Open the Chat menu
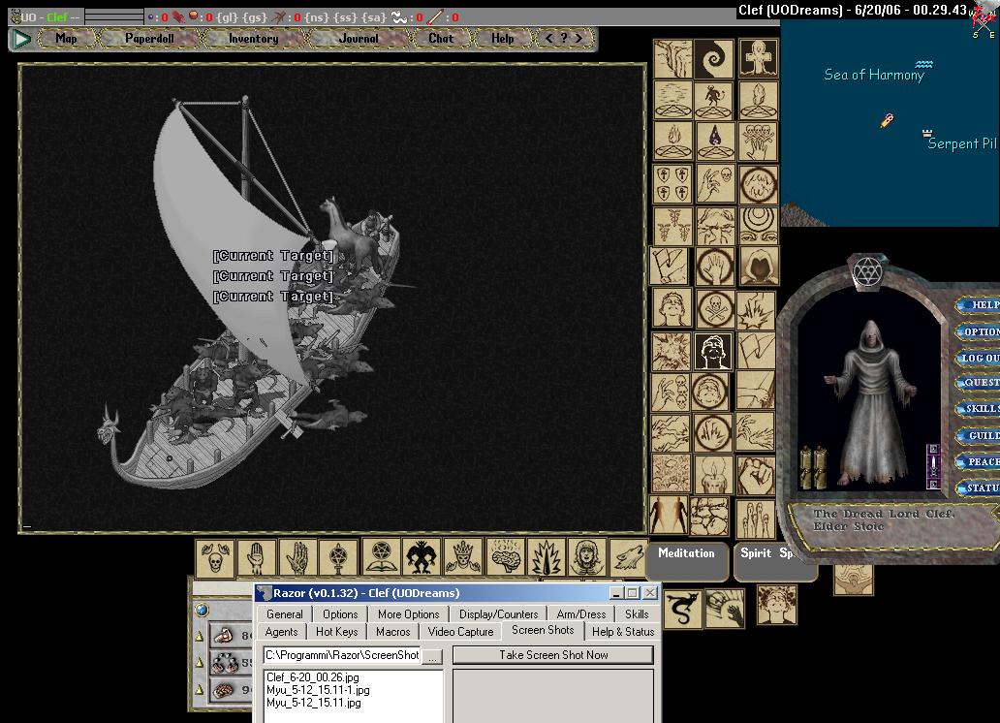Viewport: 1000px width, 723px height. (x=441, y=39)
